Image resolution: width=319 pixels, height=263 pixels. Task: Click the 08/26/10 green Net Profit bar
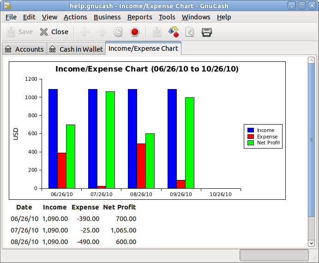[150, 161]
